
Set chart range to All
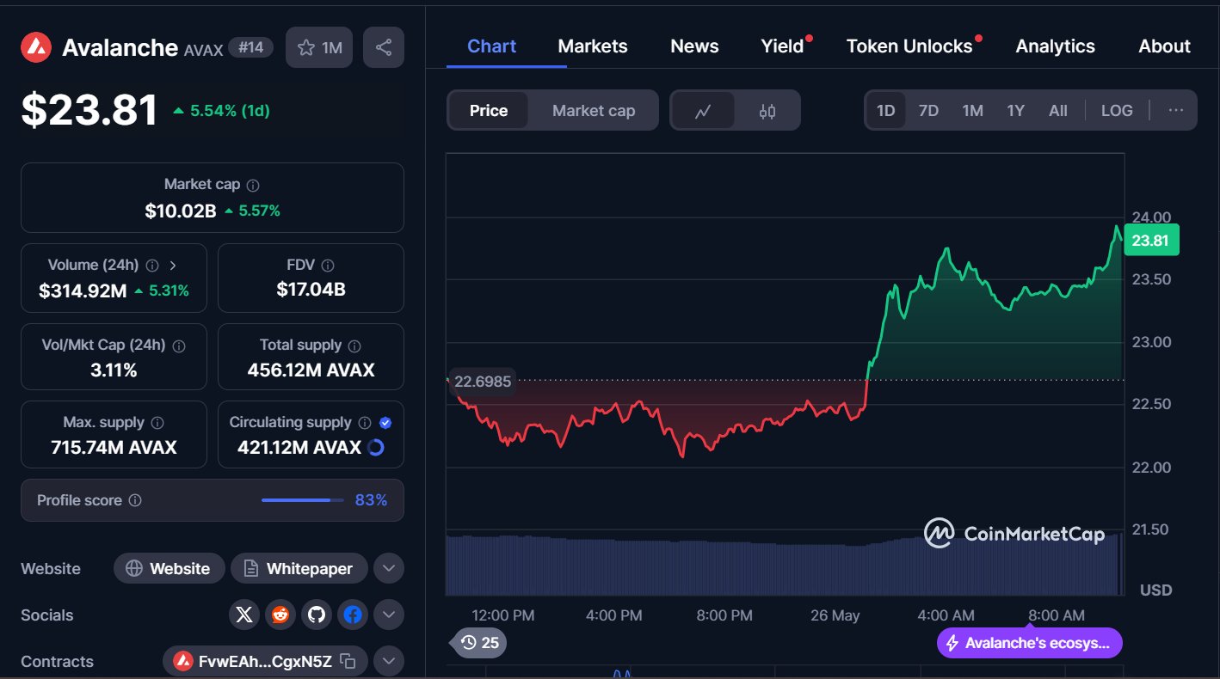coord(1058,111)
